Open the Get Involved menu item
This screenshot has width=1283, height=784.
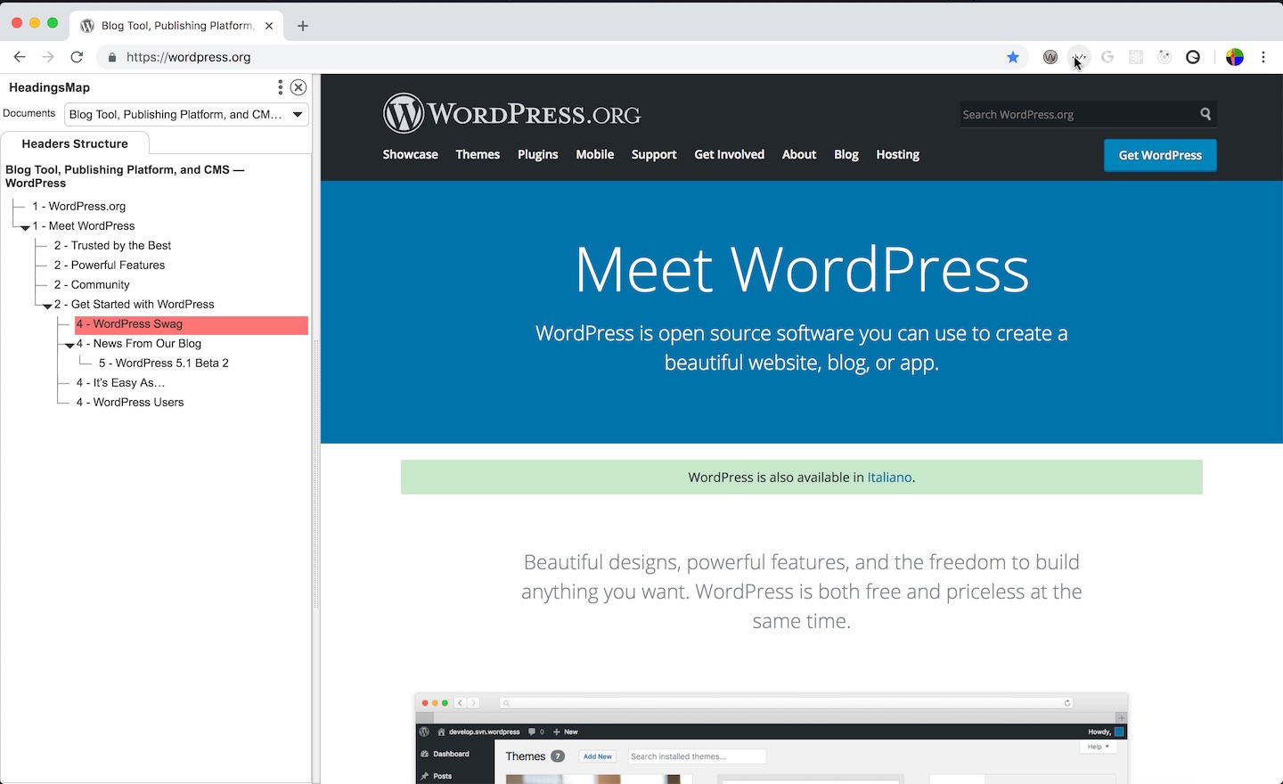[x=730, y=154]
